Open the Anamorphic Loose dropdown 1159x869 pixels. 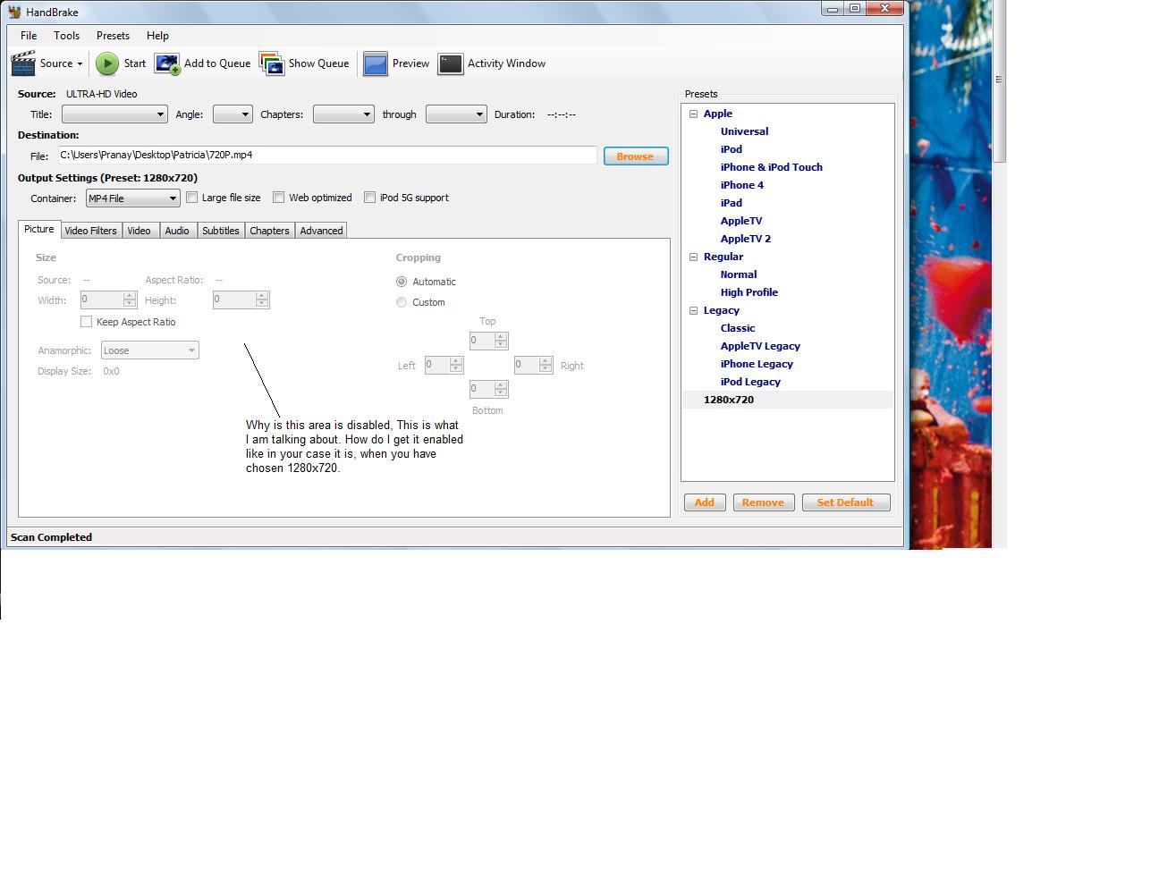coord(150,350)
